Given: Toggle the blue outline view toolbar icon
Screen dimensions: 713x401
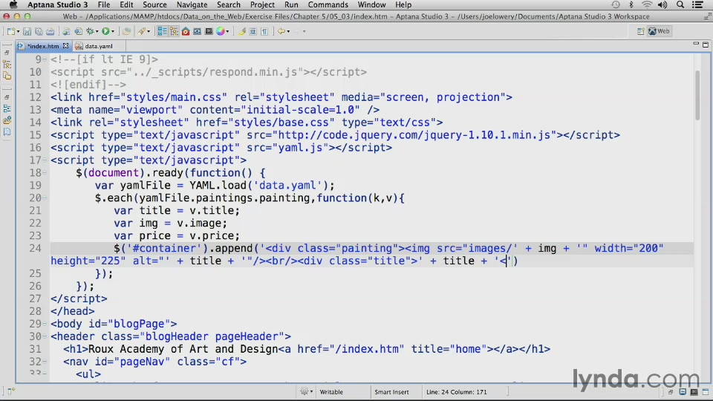Looking at the screenshot, I should point(162,31).
